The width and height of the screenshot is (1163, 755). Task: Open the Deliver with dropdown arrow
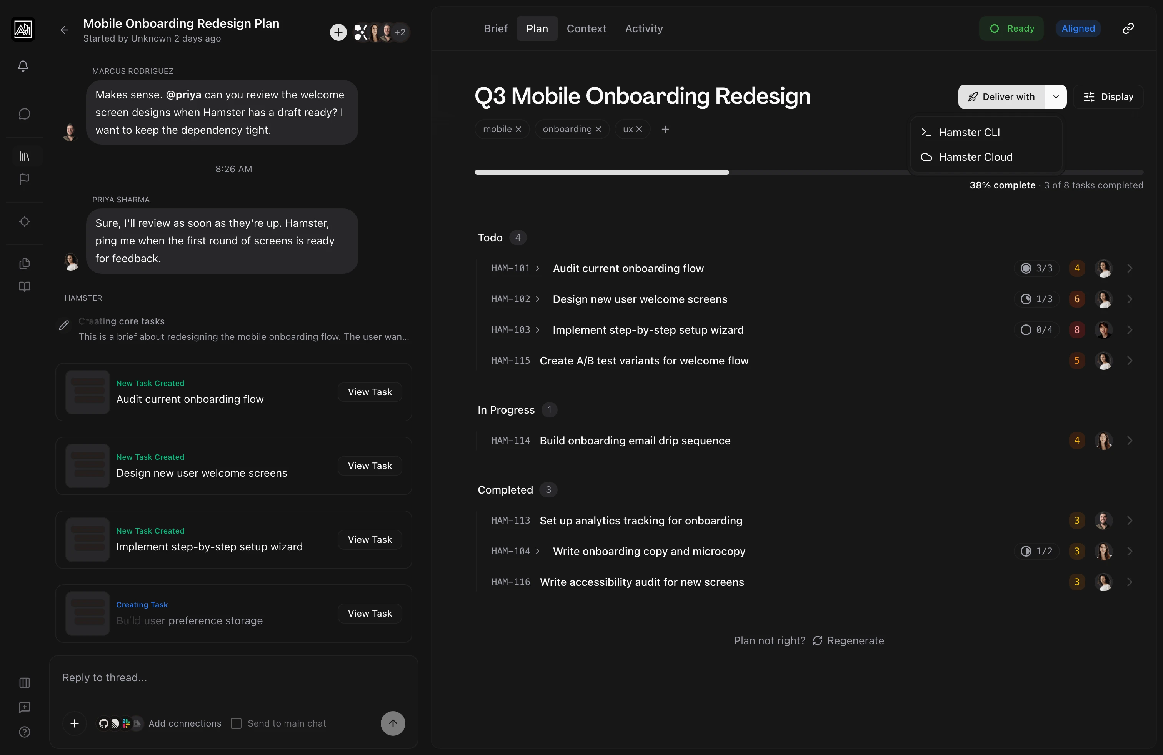[x=1055, y=97]
